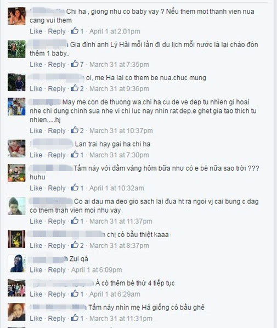
Task: Like the 'À có thêm bé thứ 4' comment
Action: pyautogui.click(x=36, y=294)
